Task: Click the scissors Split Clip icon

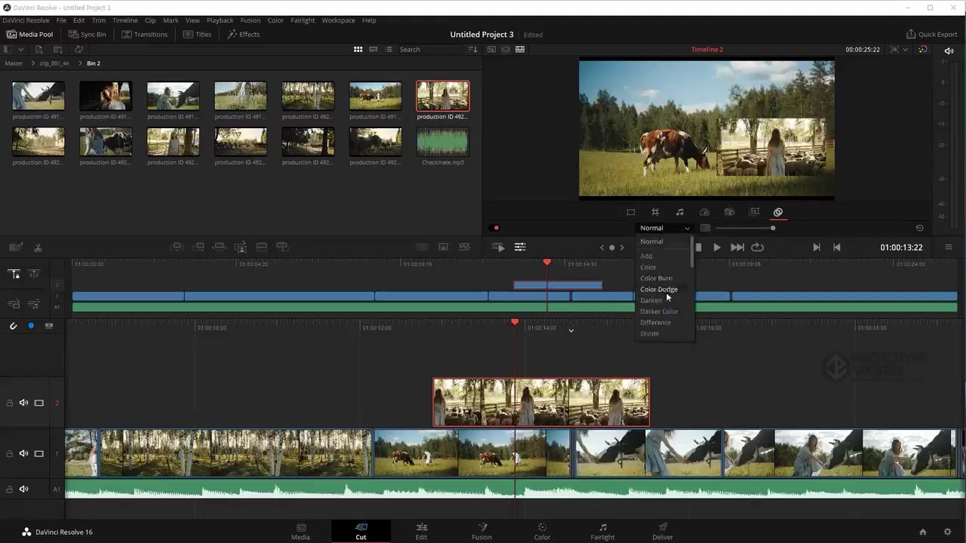Action: [38, 247]
